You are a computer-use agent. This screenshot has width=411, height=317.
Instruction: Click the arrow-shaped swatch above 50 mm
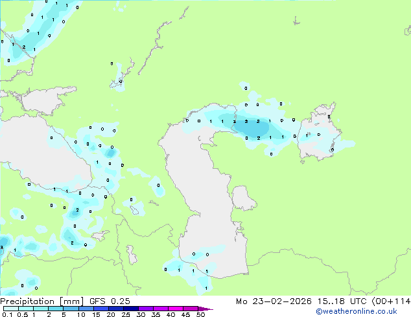click(205, 309)
